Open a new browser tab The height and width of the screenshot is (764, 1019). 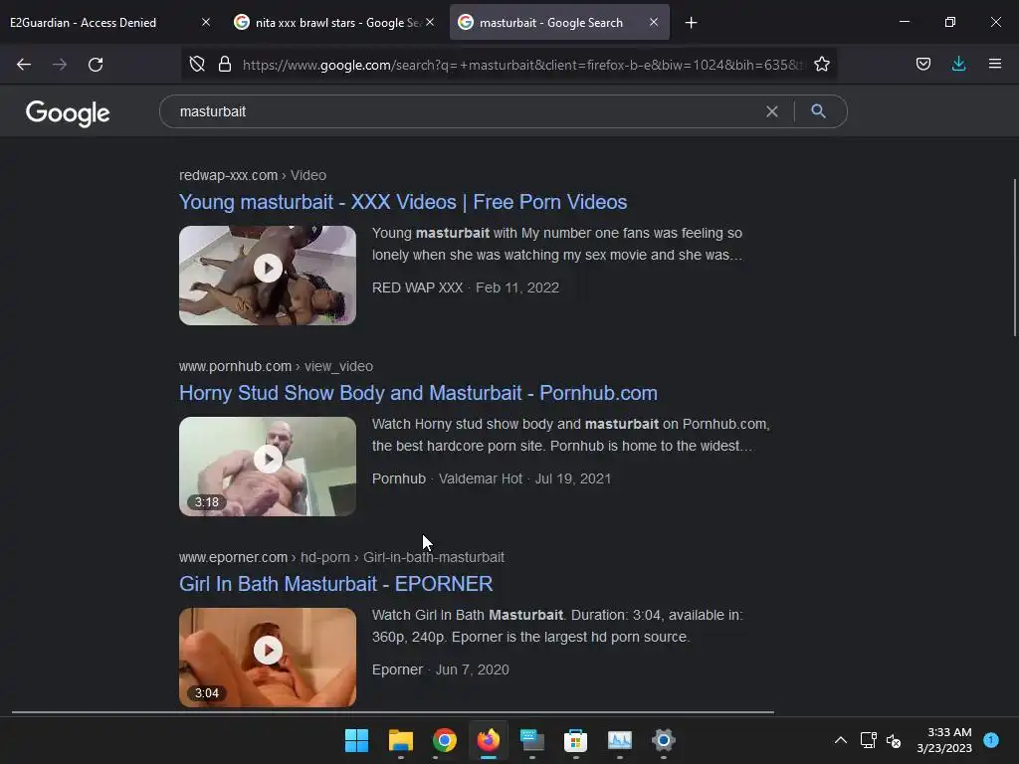tap(691, 23)
